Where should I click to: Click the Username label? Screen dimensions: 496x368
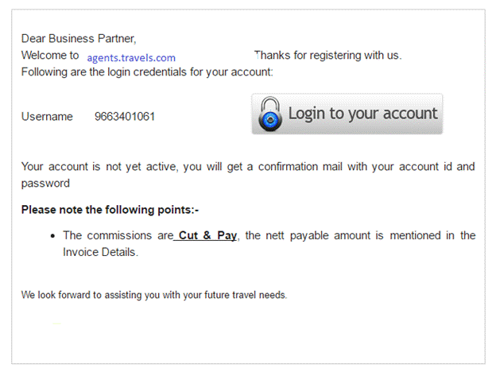point(47,117)
